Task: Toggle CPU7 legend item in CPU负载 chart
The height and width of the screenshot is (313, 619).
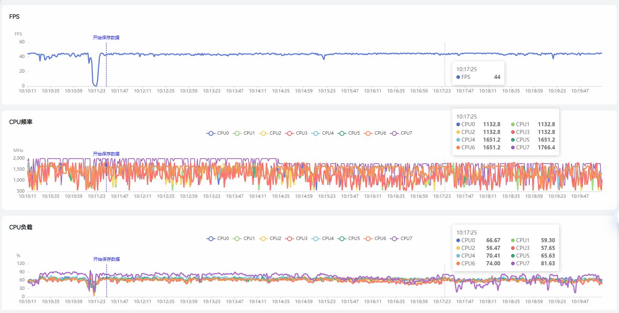Action: point(401,239)
